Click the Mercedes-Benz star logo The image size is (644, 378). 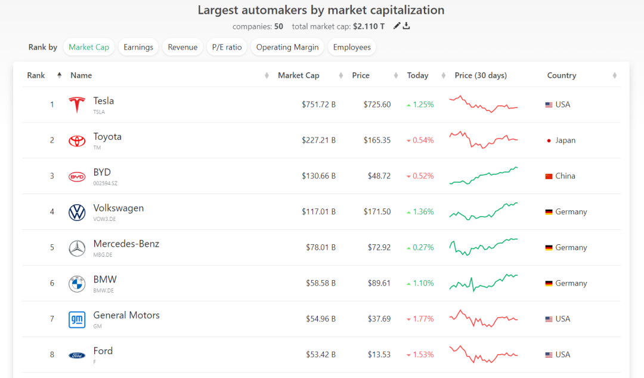77,248
